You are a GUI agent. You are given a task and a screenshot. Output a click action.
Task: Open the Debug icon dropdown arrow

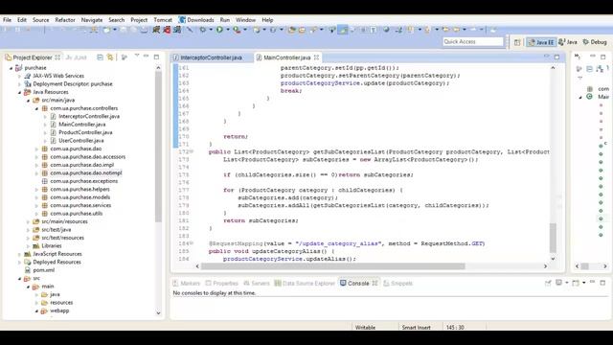click(211, 30)
